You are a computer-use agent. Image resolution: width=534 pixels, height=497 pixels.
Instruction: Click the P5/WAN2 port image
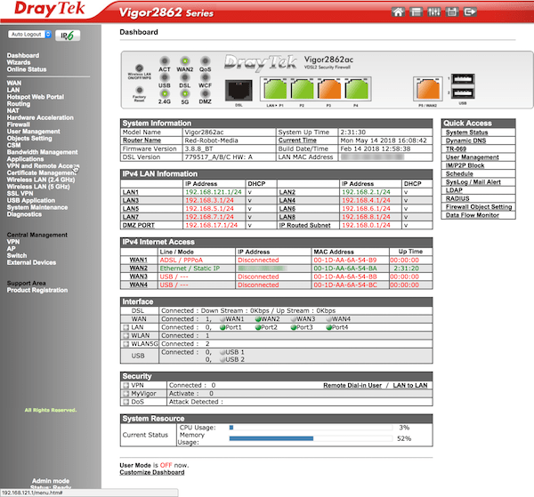pos(428,89)
